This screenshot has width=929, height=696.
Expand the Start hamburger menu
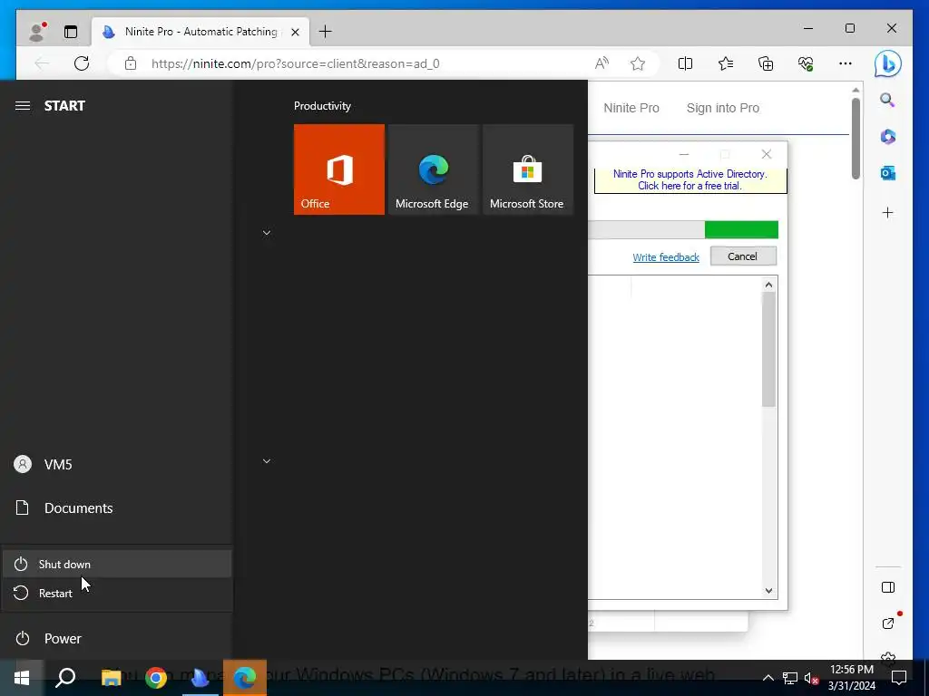(x=23, y=105)
